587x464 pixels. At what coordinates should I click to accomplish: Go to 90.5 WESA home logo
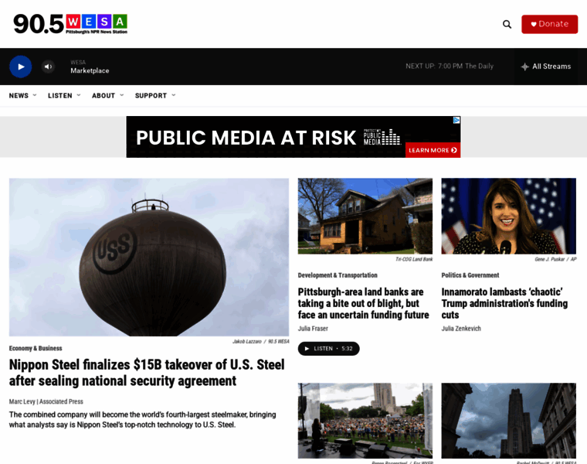[70, 24]
